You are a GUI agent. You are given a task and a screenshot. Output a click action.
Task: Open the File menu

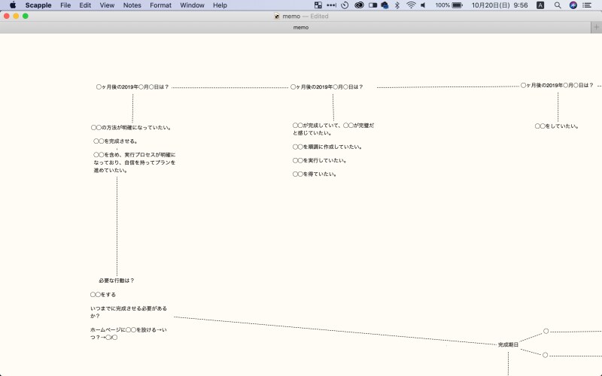point(65,5)
